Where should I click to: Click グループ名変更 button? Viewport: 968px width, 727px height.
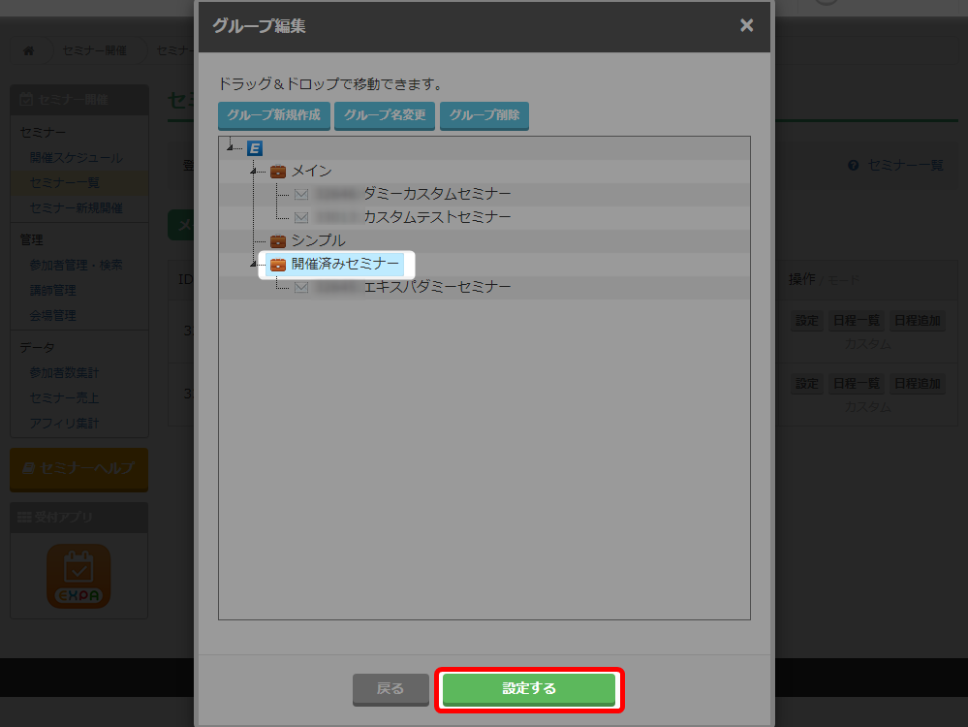coord(385,115)
